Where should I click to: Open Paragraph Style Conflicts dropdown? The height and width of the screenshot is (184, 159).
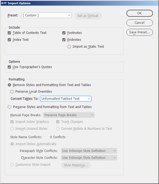(89, 151)
